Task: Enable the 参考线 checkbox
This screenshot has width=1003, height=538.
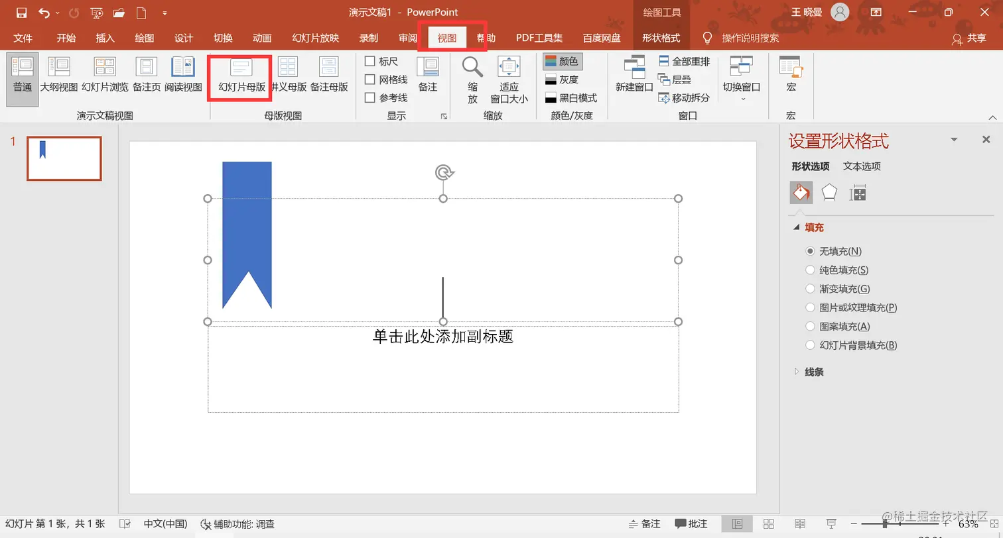Action: click(370, 97)
